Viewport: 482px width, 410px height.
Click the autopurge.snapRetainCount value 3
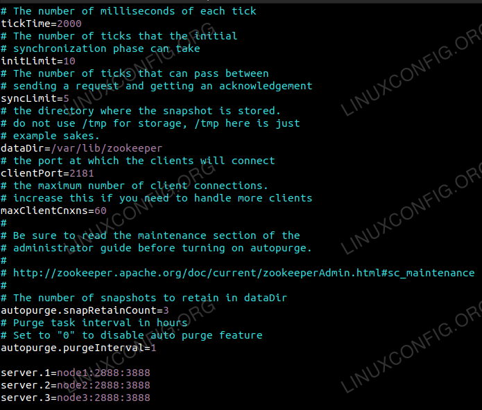pyautogui.click(x=166, y=310)
